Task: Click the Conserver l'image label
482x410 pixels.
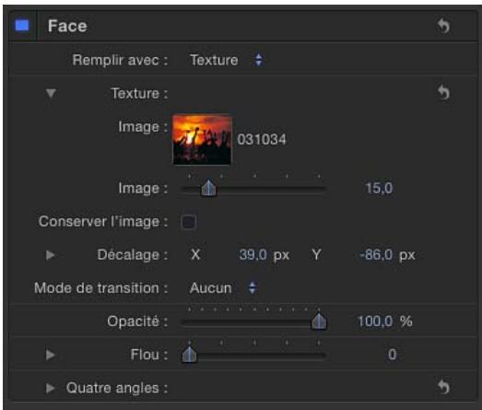Action: coord(103,222)
